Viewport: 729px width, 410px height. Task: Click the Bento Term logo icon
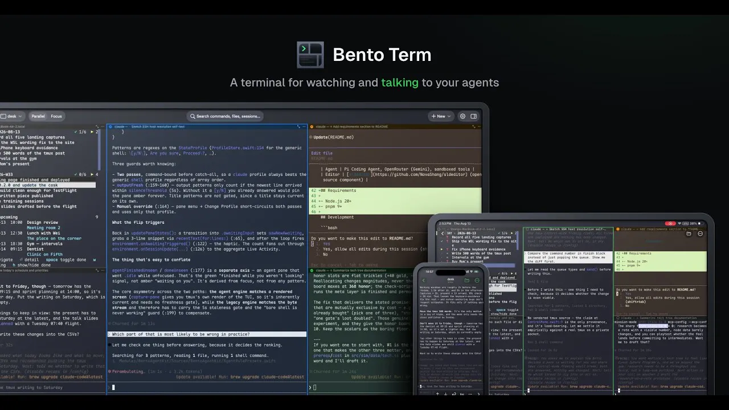(x=310, y=55)
